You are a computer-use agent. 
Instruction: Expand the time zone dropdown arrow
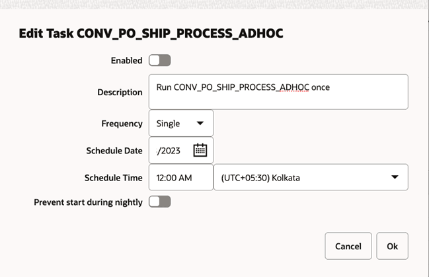tap(395, 177)
